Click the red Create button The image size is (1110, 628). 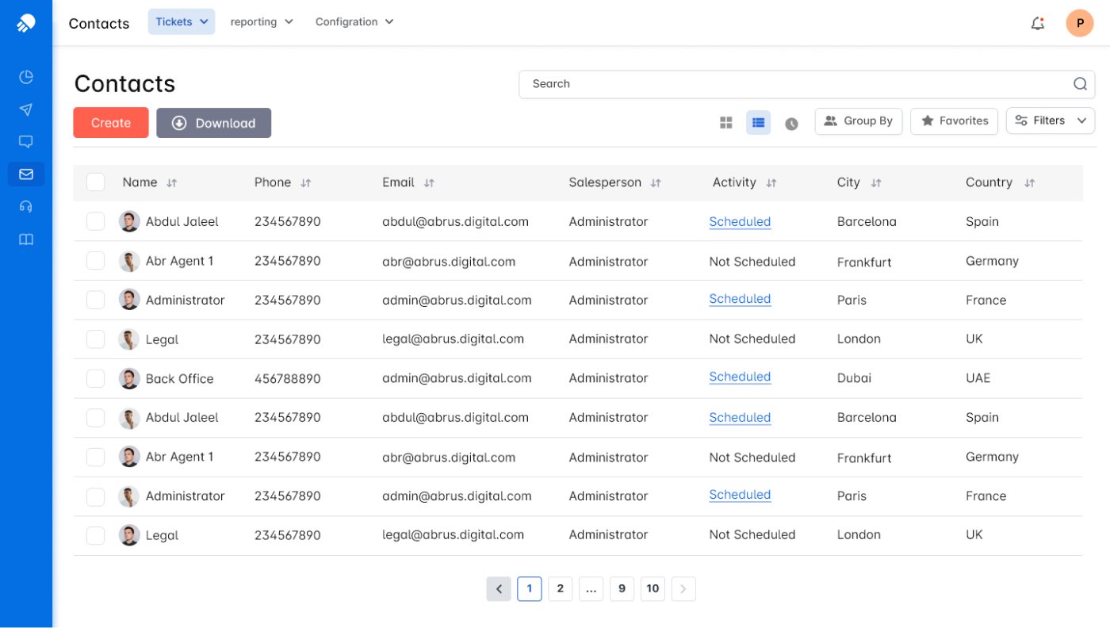111,123
